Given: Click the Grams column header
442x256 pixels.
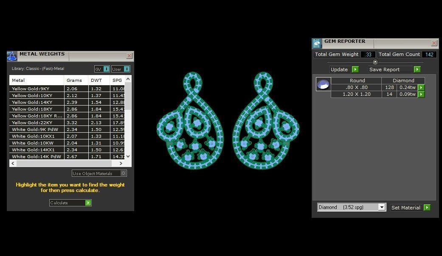Looking at the screenshot, I should pos(76,80).
